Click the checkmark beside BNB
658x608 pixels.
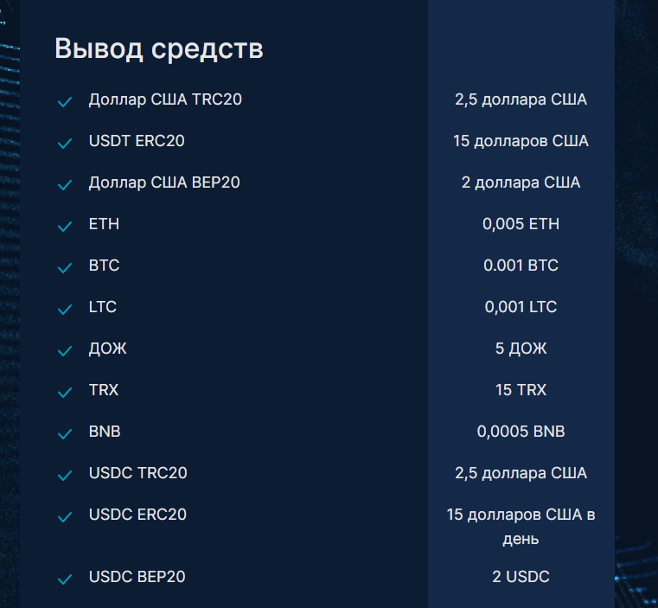click(64, 434)
